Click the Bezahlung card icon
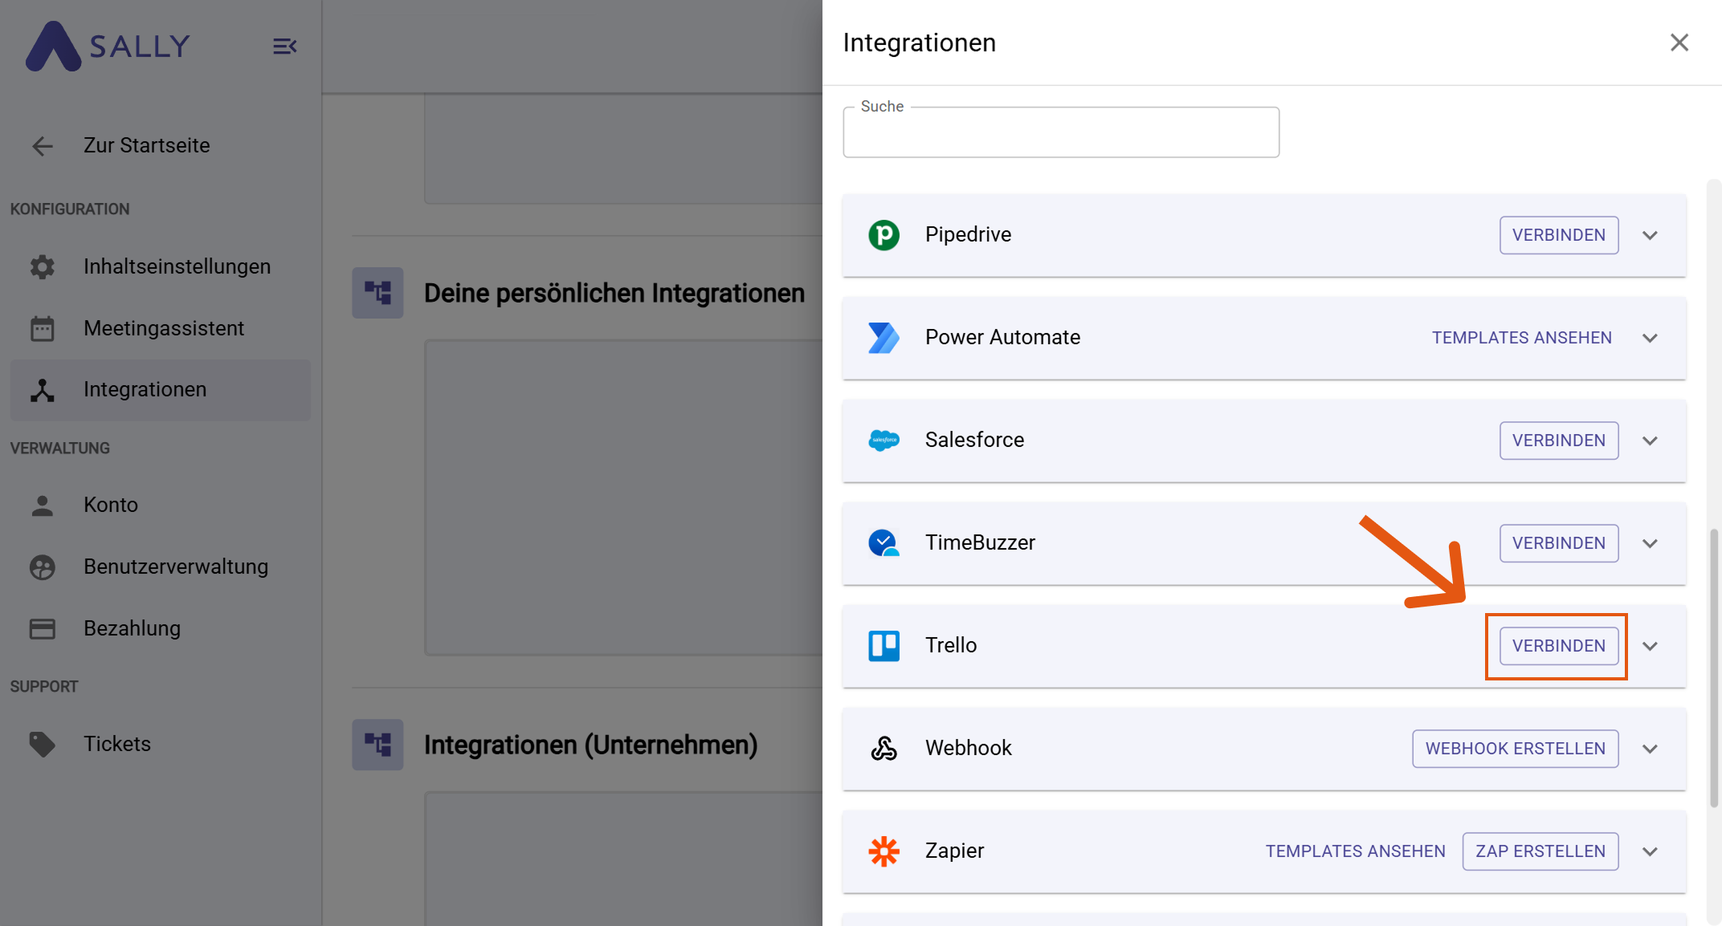1722x926 pixels. tap(43, 628)
